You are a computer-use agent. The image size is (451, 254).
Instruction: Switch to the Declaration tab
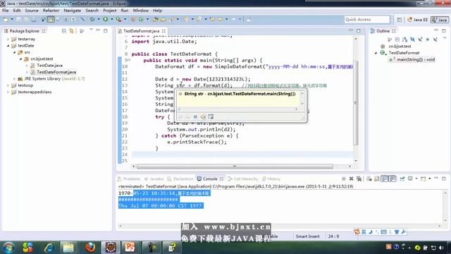point(180,179)
